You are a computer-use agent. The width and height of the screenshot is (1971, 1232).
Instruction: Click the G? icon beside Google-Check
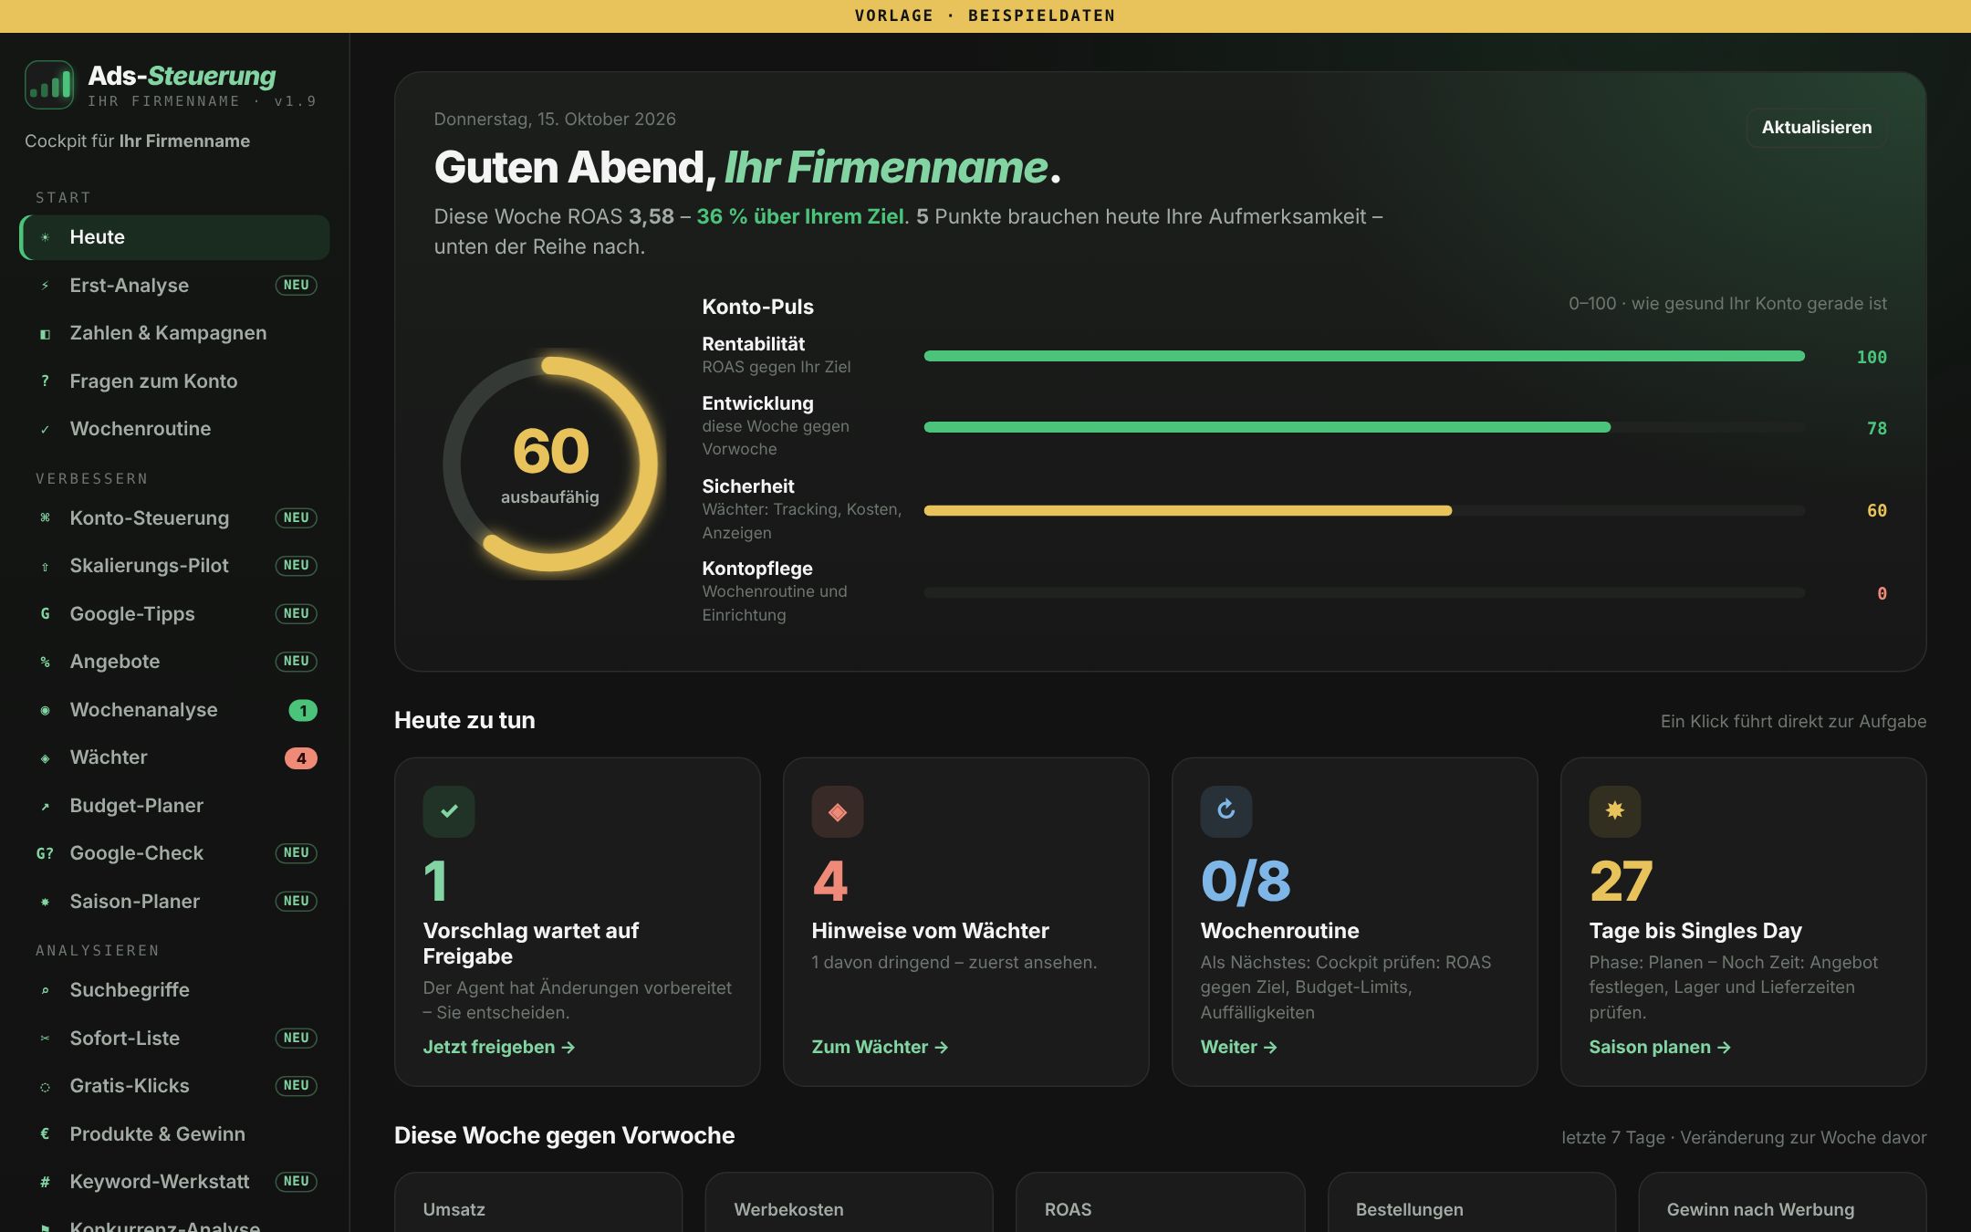(45, 853)
